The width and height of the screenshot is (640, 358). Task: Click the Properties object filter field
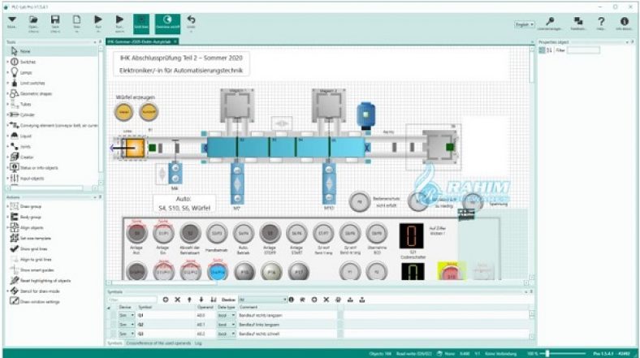click(584, 50)
